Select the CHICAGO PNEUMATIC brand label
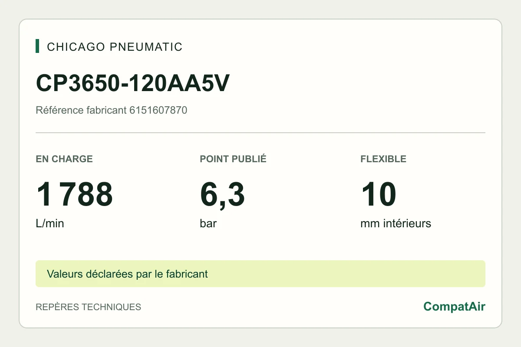Image resolution: width=521 pixels, height=347 pixels. (115, 47)
